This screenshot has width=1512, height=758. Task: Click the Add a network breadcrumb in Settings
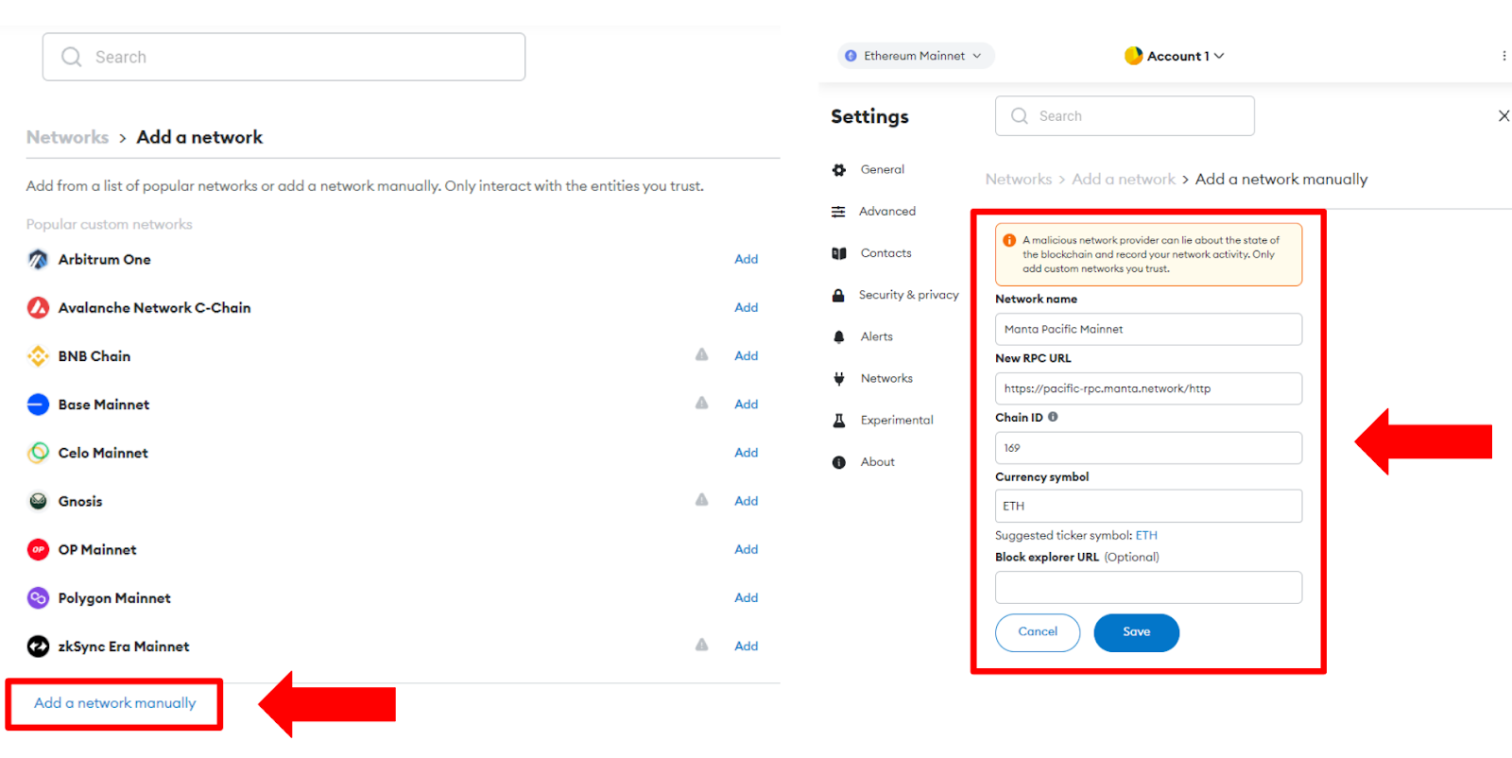[x=1124, y=180]
